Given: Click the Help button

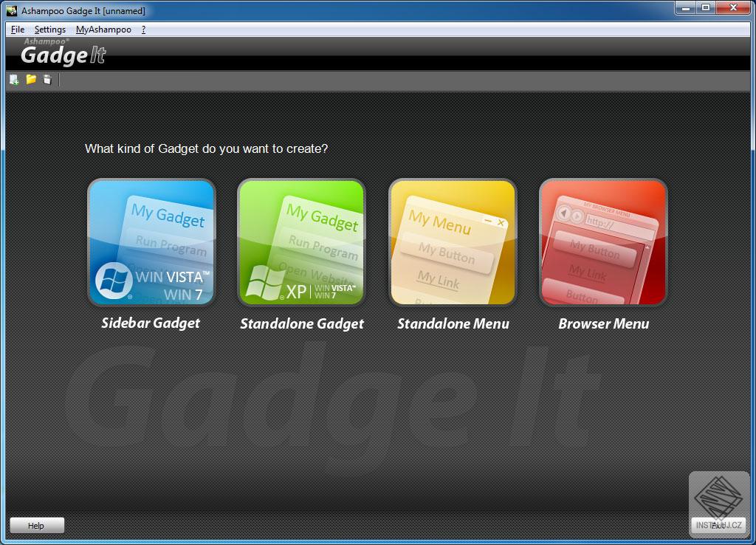Looking at the screenshot, I should point(37,525).
